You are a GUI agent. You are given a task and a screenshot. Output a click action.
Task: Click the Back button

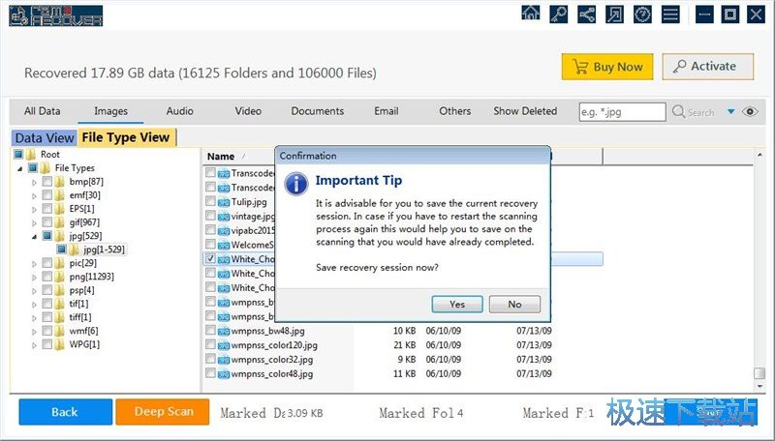(65, 412)
